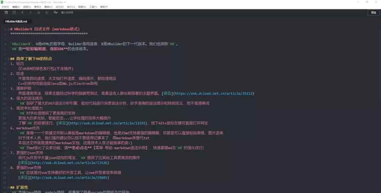Image resolution: width=381 pixels, height=193 pixels.
Task: Click the HBuilderX app icon in title bar
Action: (2, 2)
